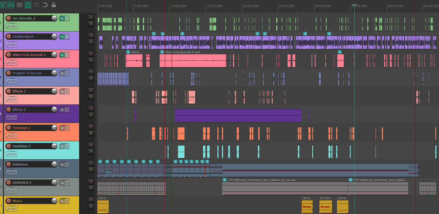Open trim automation mode menu on Ian_Episode_4
Viewport: 439px width, 214px height.
[x=11, y=26]
